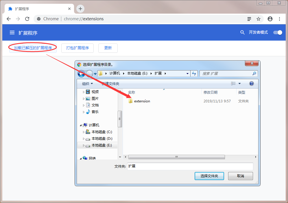Screen dimensions: 288x203
Task: Expand the 视频 tree node
Action: (x=84, y=92)
